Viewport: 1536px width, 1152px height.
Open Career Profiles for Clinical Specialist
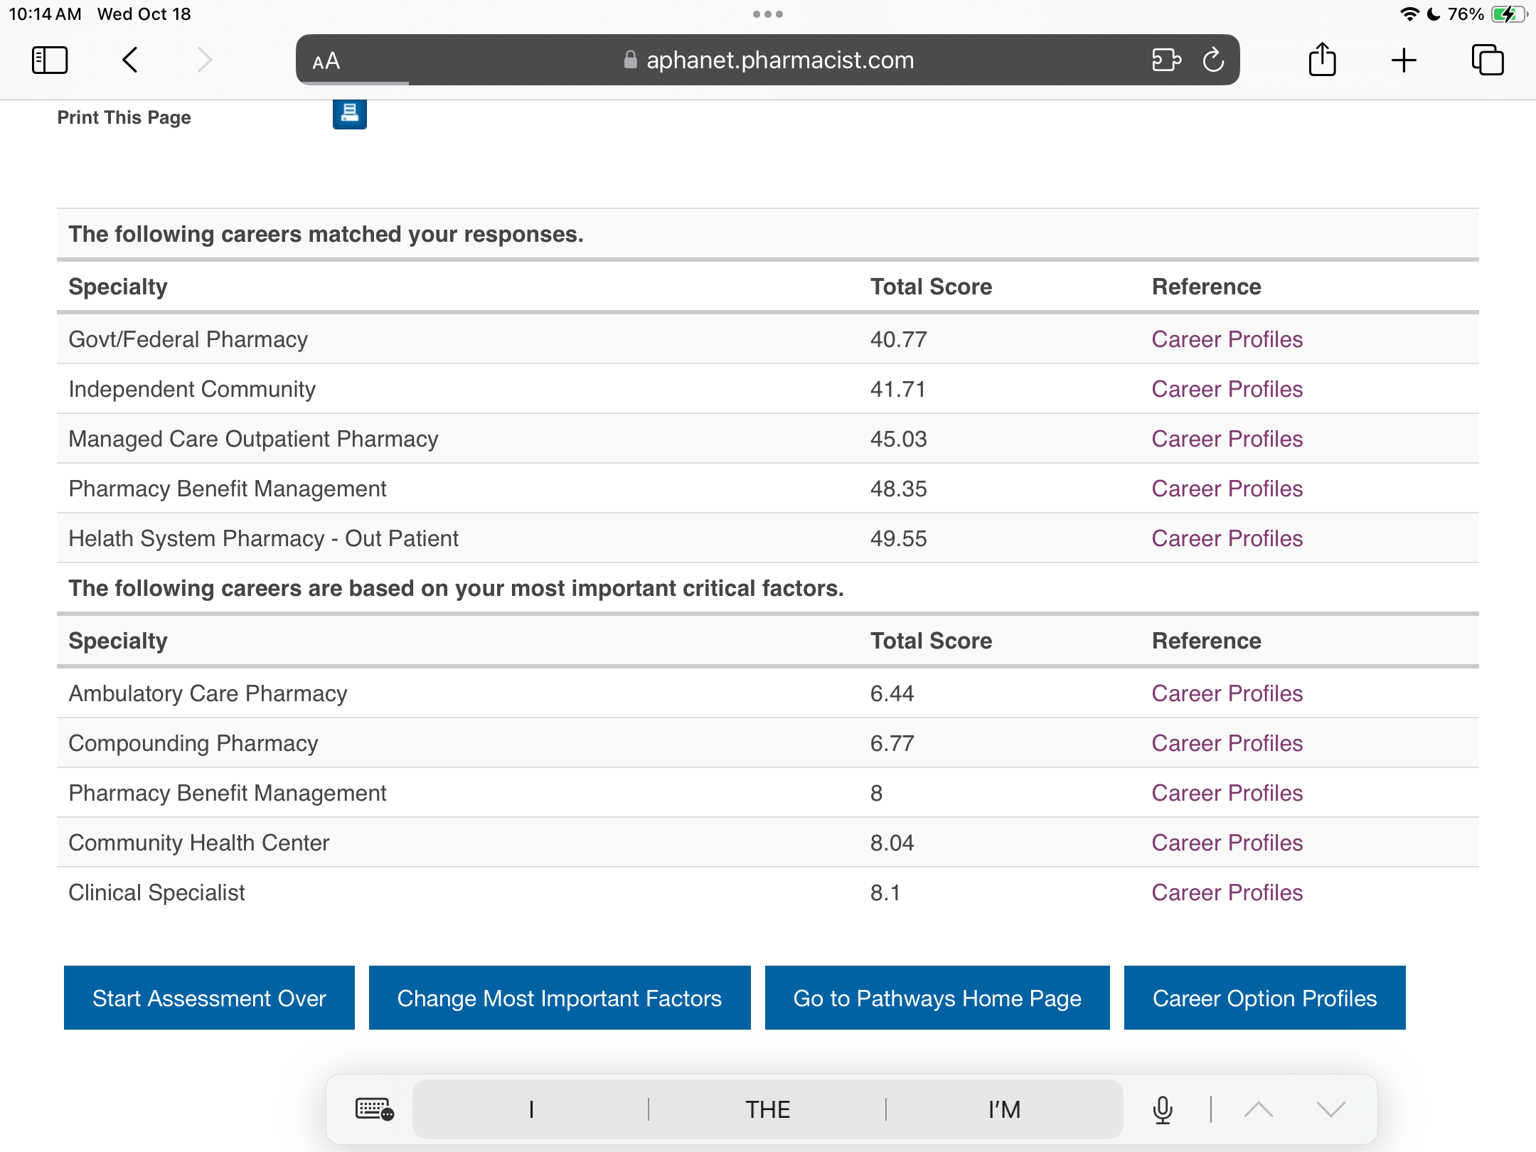tap(1227, 892)
